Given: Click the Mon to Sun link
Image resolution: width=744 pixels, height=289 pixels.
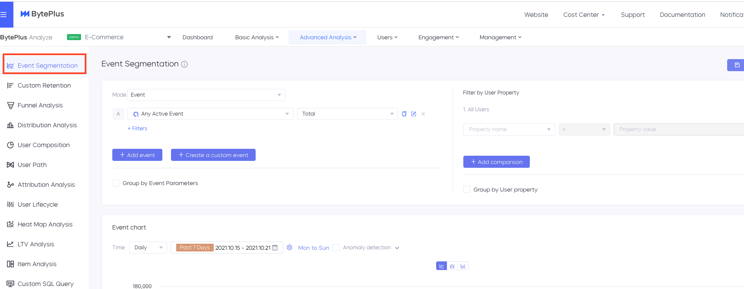Looking at the screenshot, I should 313,248.
